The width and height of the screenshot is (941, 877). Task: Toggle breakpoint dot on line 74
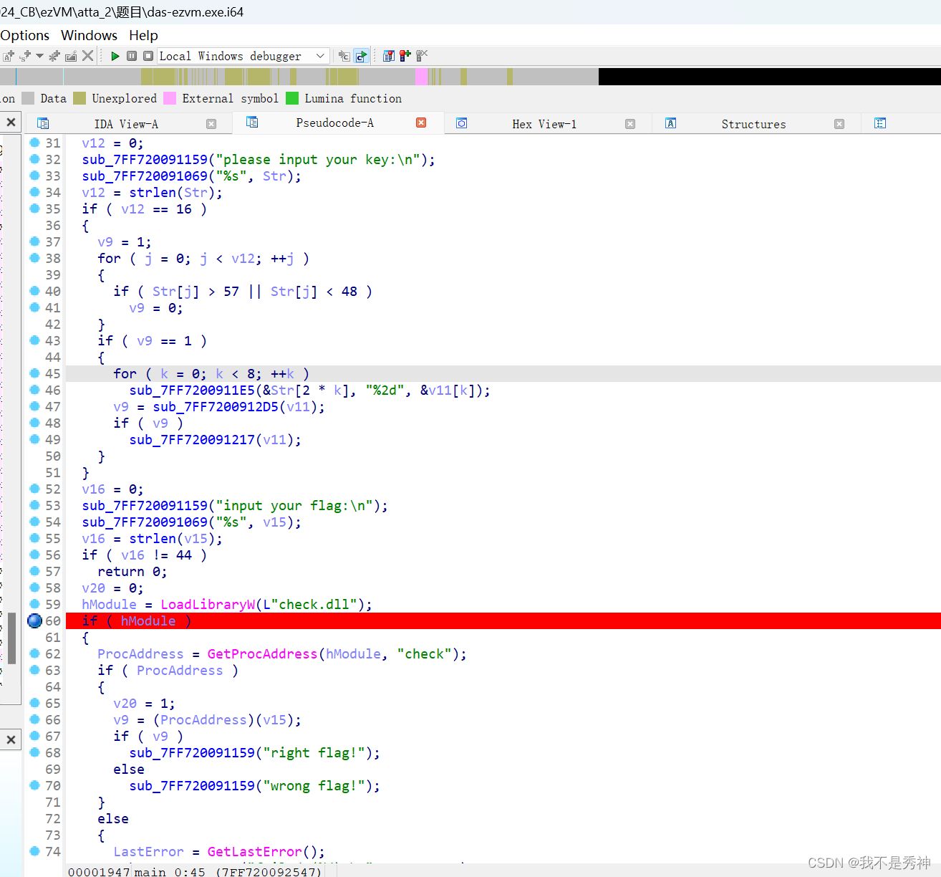(x=34, y=851)
